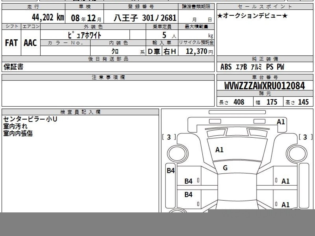
Task: Select the inspector note 室内内張傷
Action: point(18,133)
